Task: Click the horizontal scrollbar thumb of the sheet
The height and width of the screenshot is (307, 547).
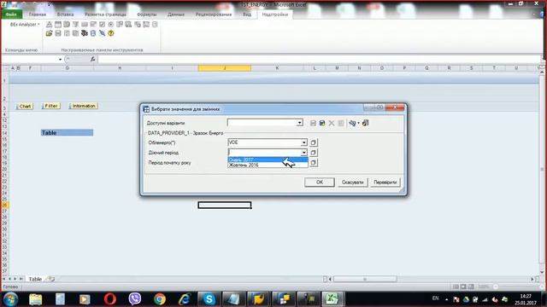Action: (x=365, y=279)
